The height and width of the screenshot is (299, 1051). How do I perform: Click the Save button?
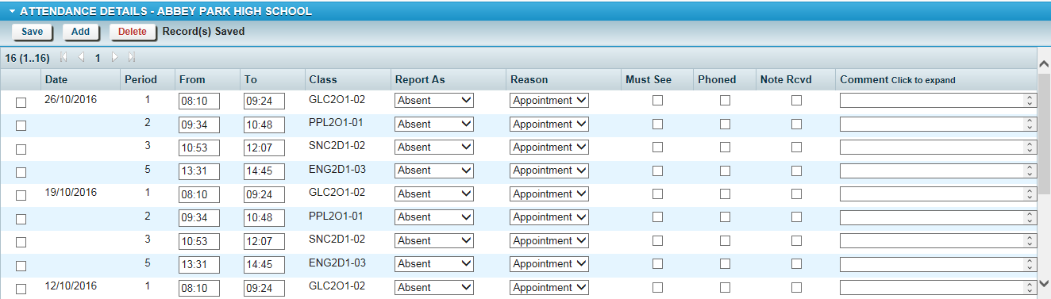point(32,32)
